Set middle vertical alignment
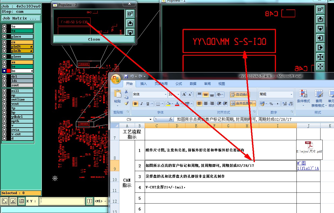This screenshot has height=213, width=334. coord(205,94)
